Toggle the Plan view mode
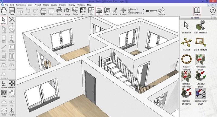The height and width of the screenshot is (117, 217). tap(107, 11)
